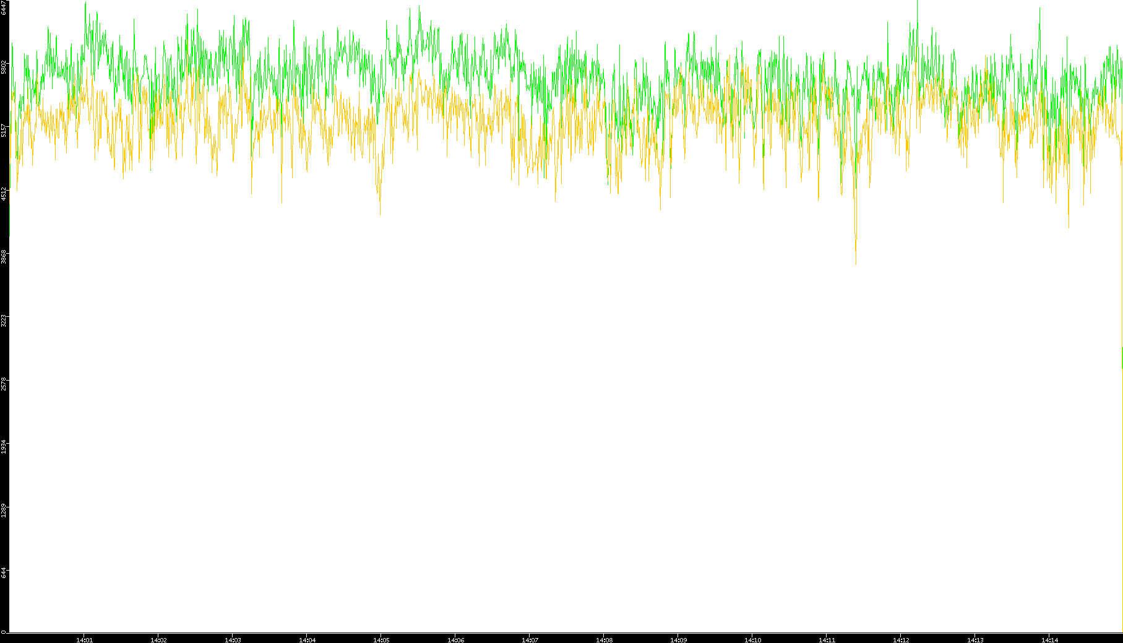The image size is (1123, 643).
Task: Select the 3223 value axis label
Action: [4, 321]
